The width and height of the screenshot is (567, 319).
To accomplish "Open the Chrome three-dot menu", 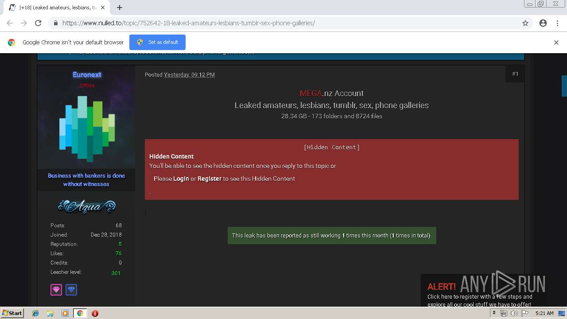I will tap(557, 23).
